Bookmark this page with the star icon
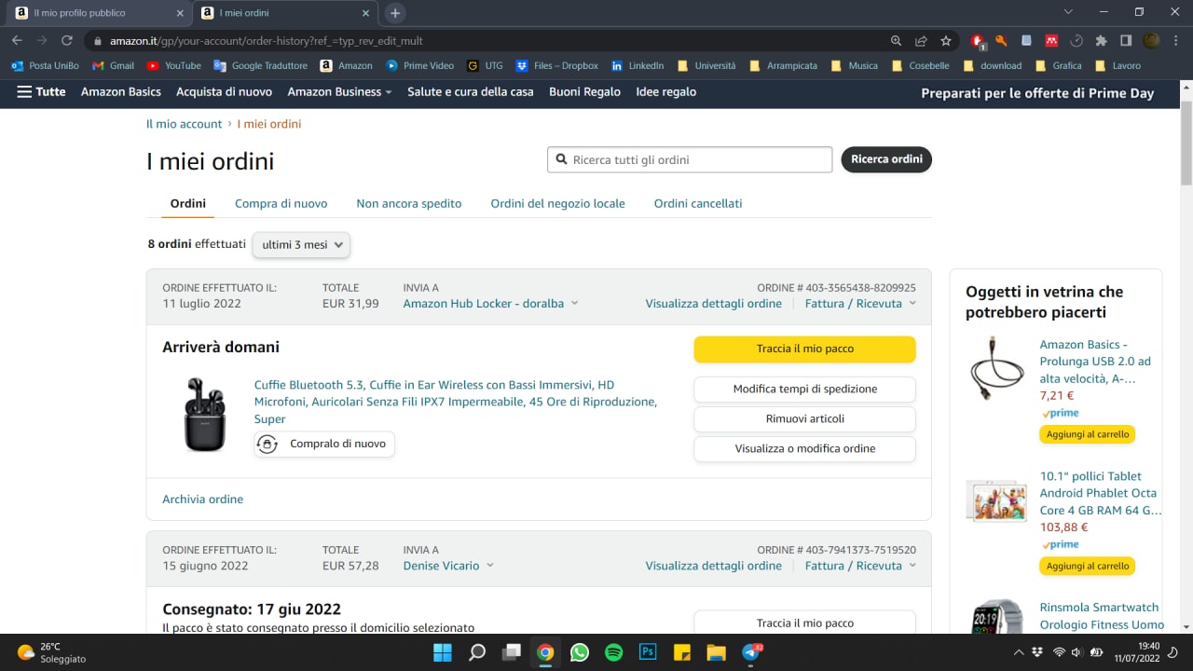Viewport: 1193px width, 671px height. pos(946,41)
